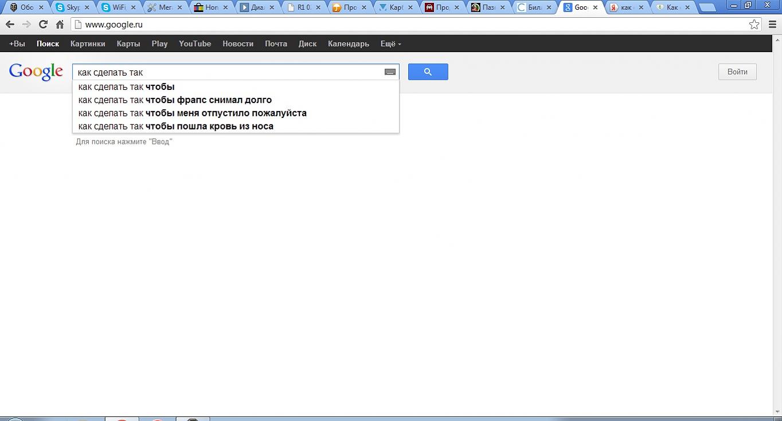Expand the 'Ещё' dropdown menu
The width and height of the screenshot is (782, 421).
(x=390, y=44)
